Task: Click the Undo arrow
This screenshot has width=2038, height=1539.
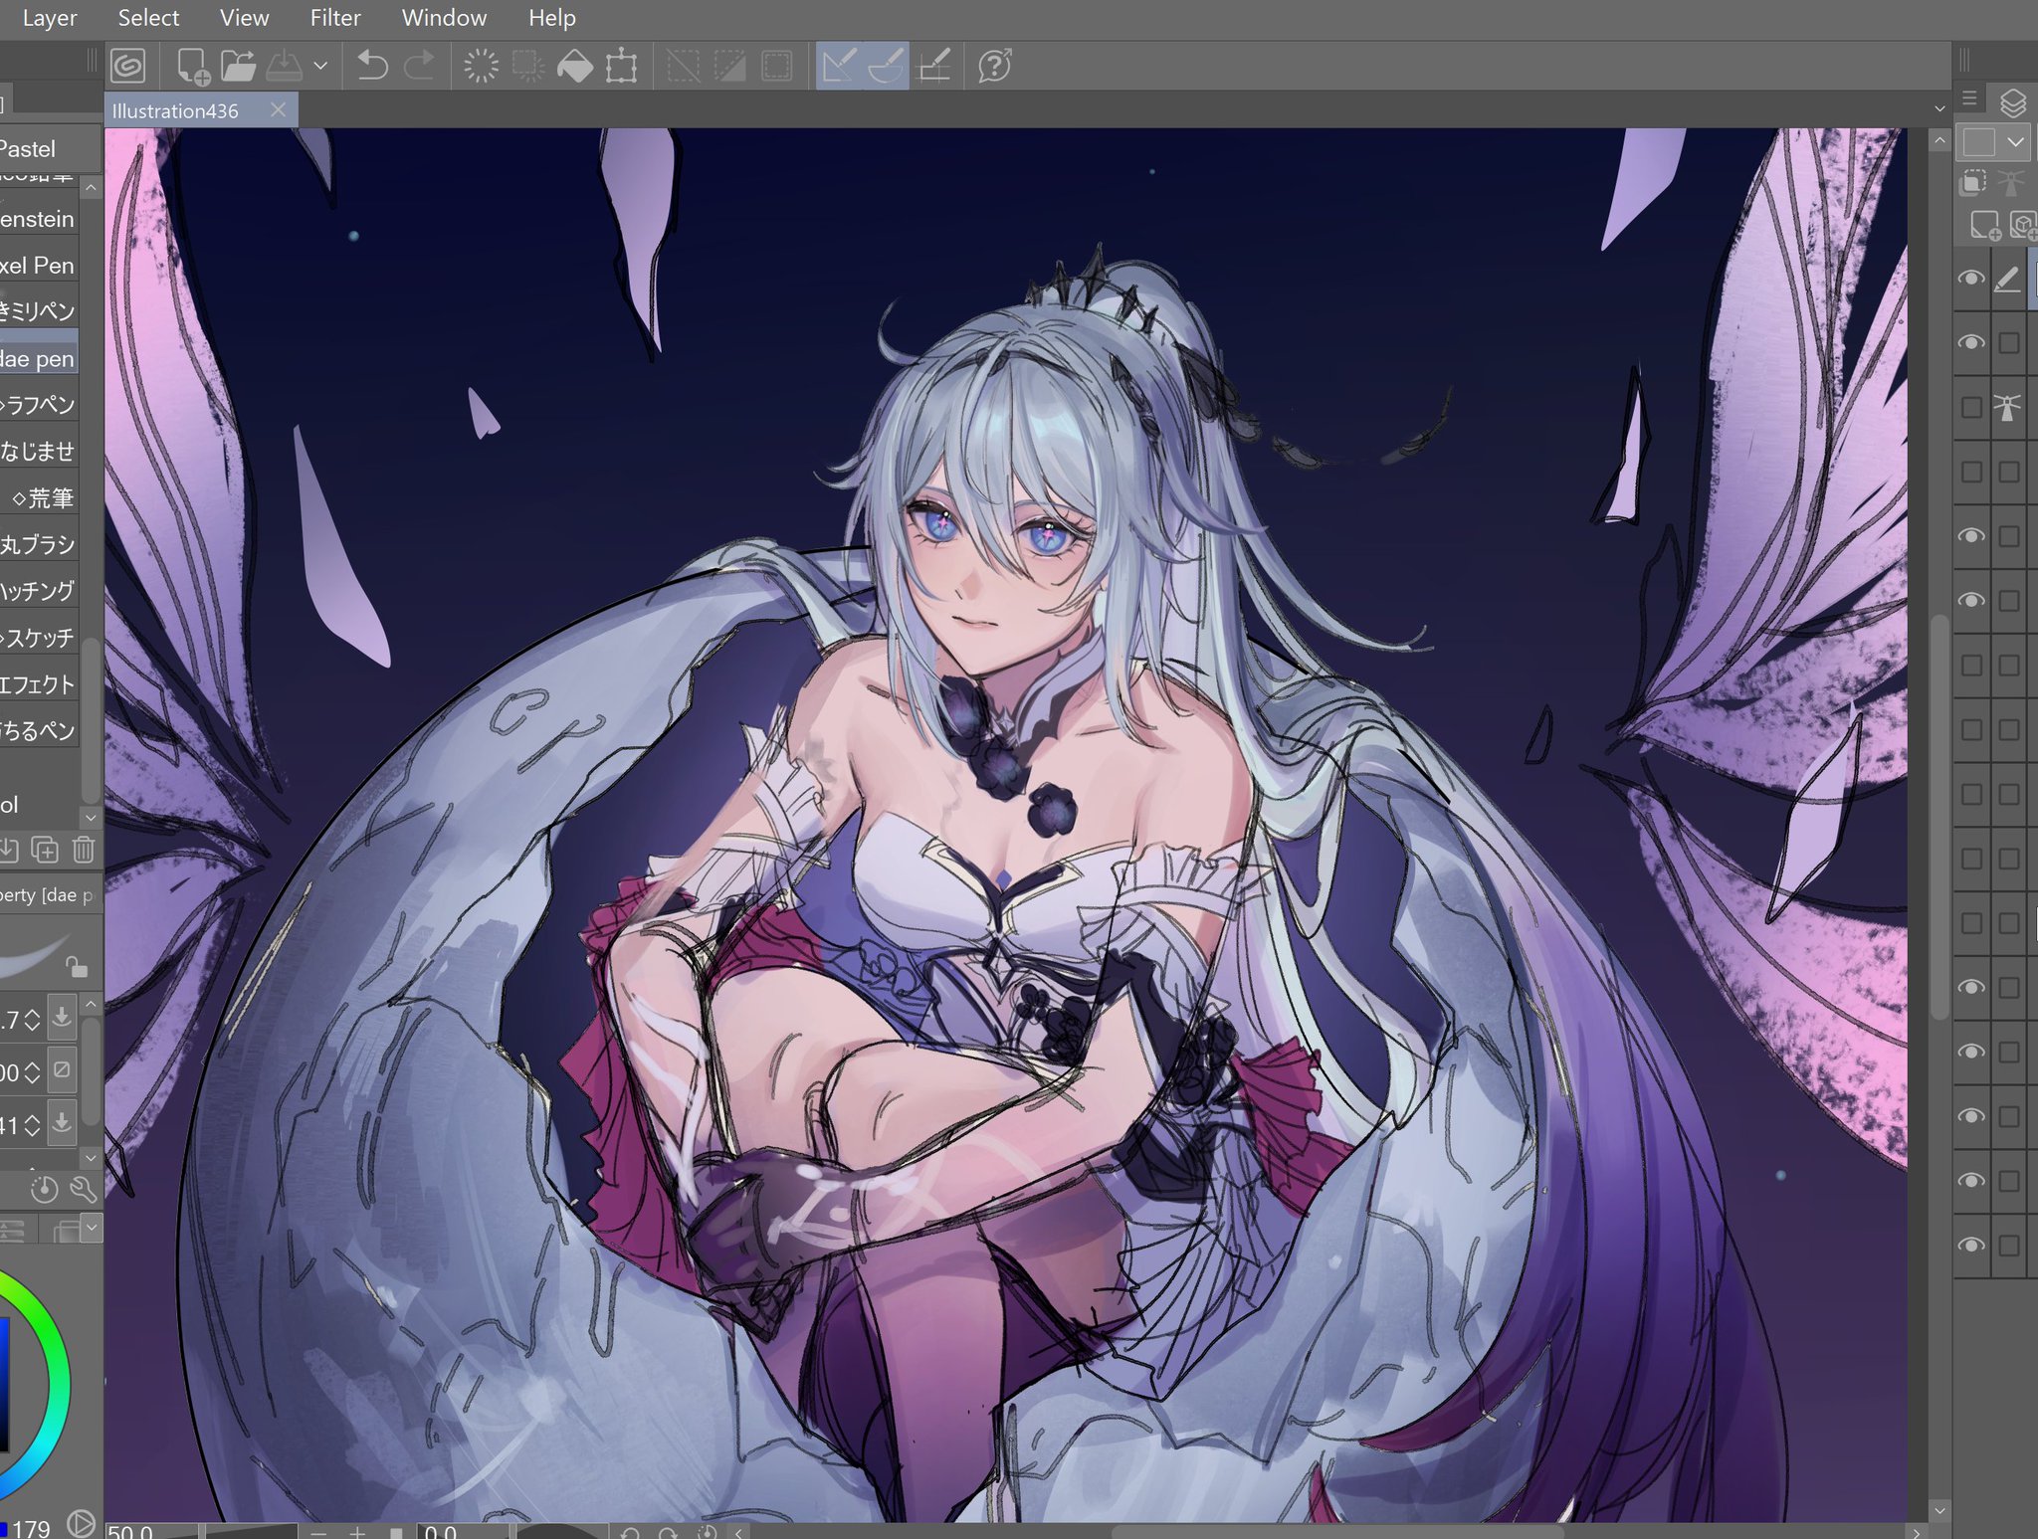Action: pyautogui.click(x=372, y=67)
